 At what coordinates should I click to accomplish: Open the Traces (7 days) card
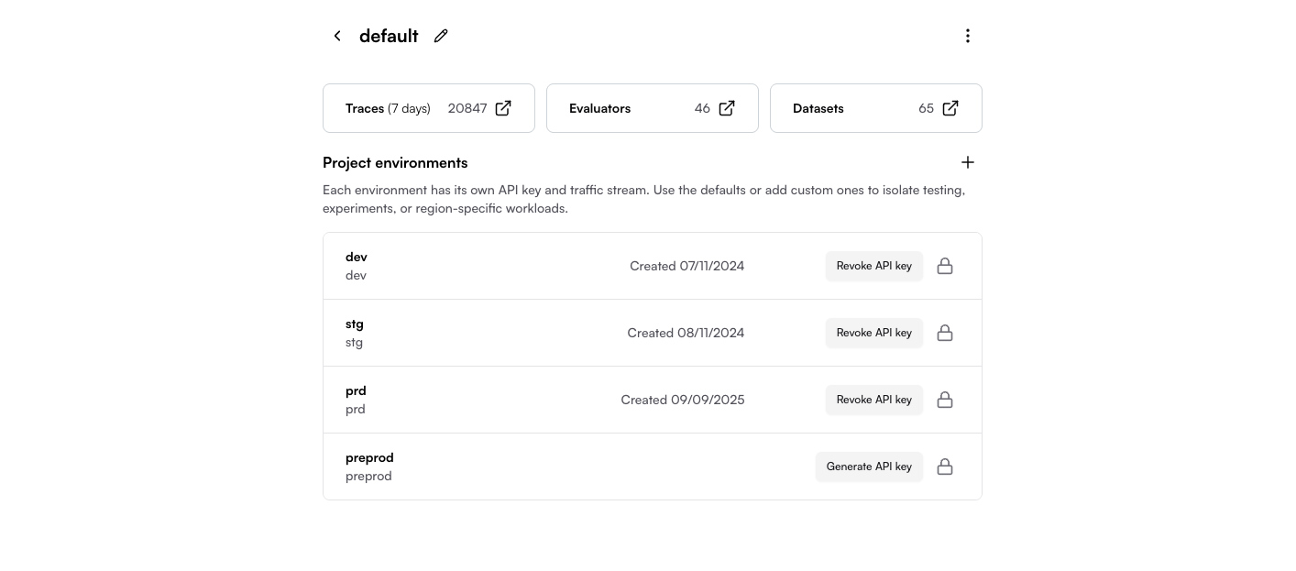coord(429,108)
